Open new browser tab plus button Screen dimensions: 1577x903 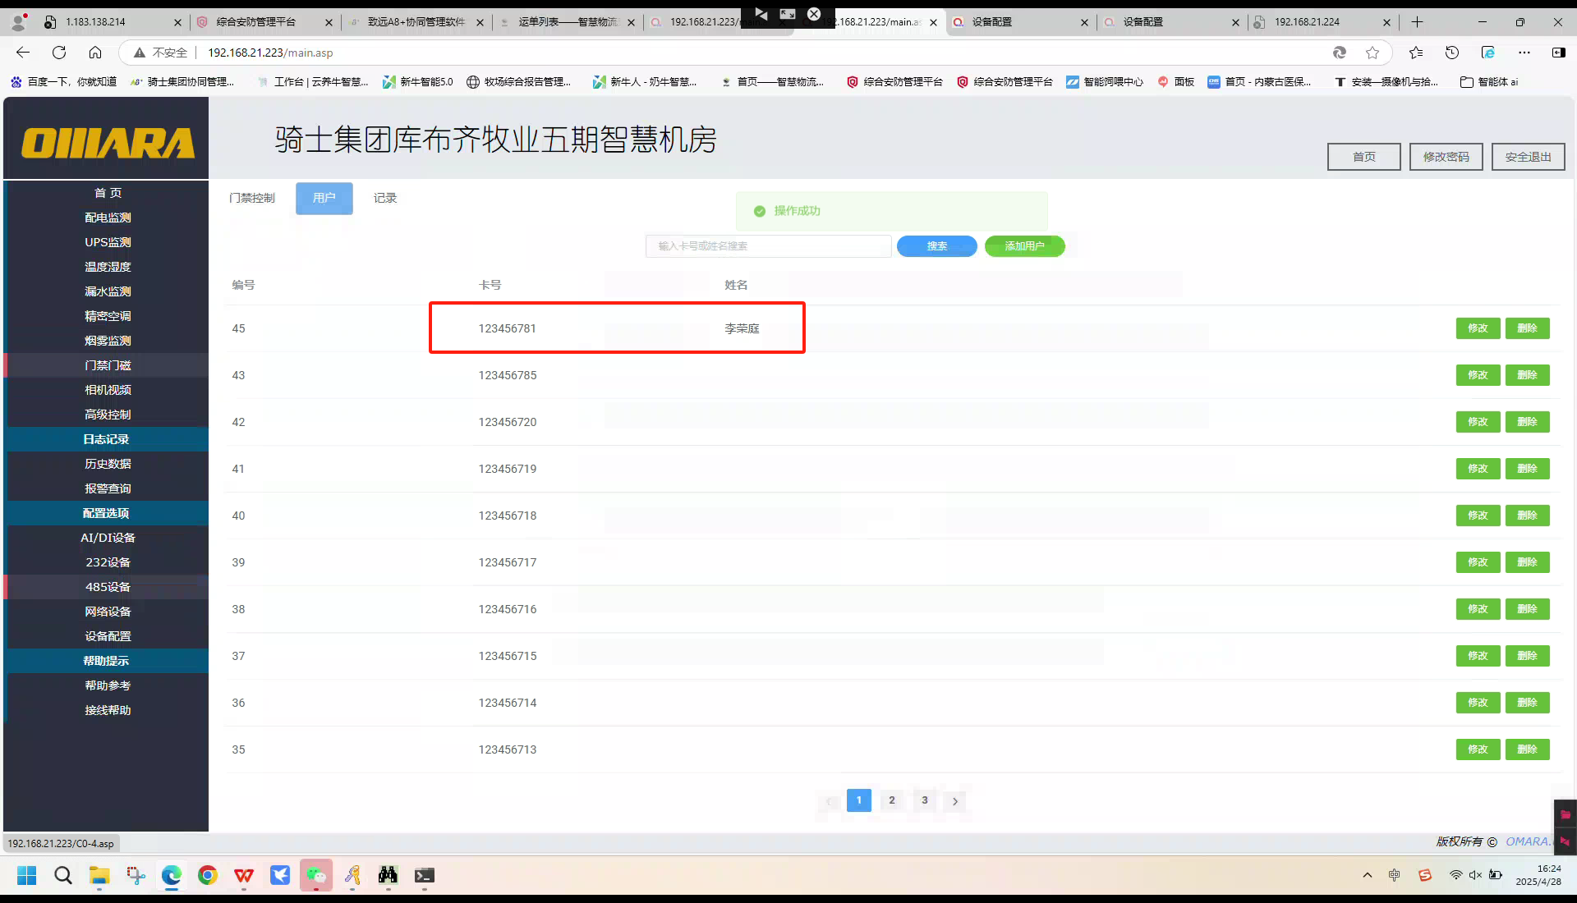point(1418,22)
